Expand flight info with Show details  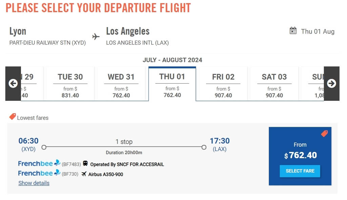(x=34, y=183)
